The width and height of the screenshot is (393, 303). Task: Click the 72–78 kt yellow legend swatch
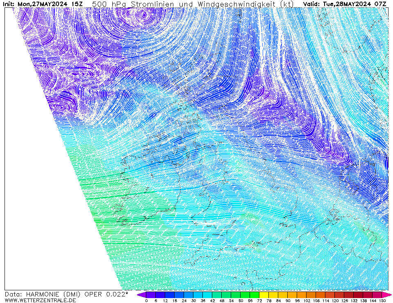pos(264,295)
